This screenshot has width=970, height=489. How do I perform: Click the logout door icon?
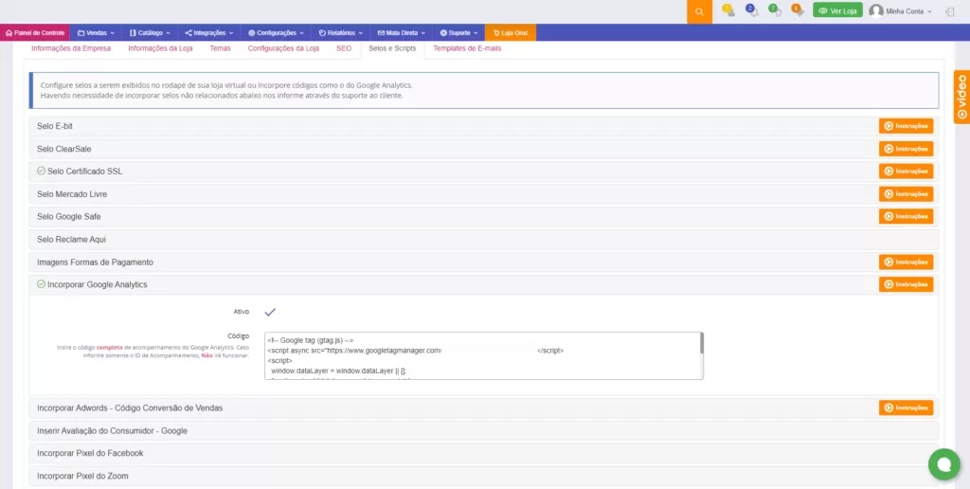tap(950, 11)
